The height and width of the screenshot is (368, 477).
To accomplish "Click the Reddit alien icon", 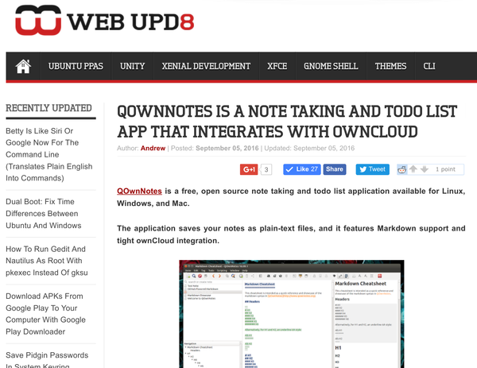I will click(x=402, y=170).
